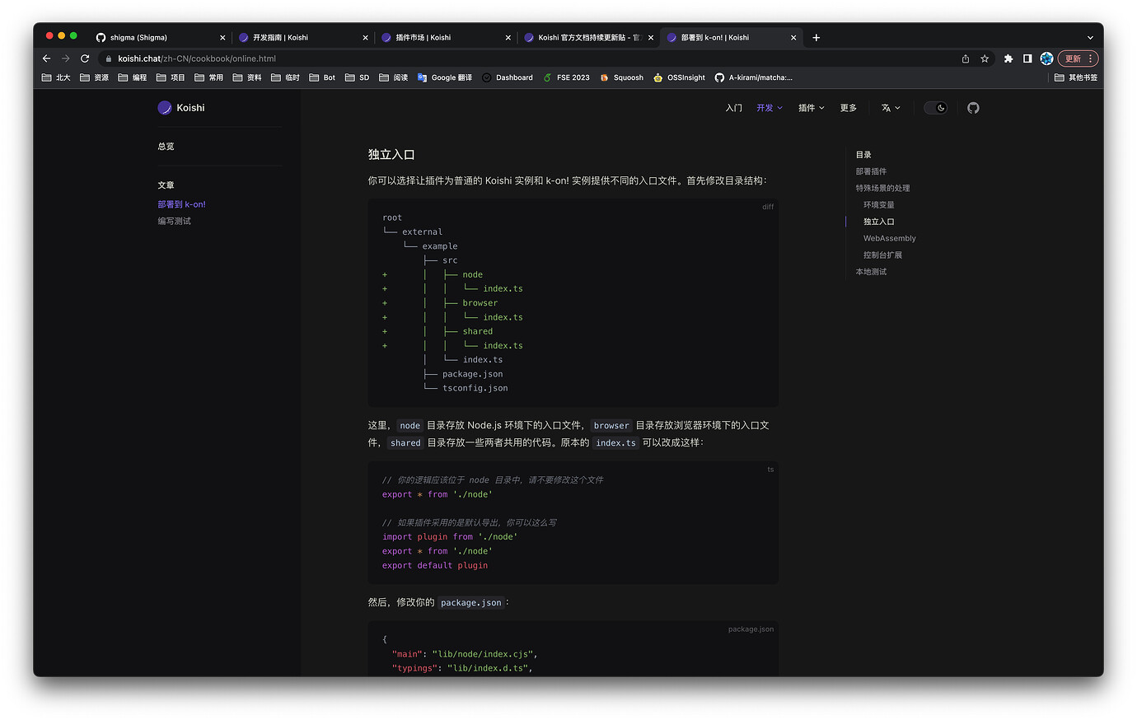Open a new tab with the plus icon
1137x720 pixels.
(816, 37)
